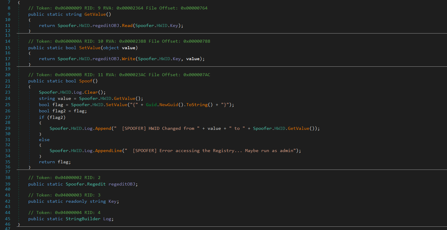Image resolution: width=447 pixels, height=230 pixels.
Task: Click the AppendLine call on line 33
Action: pyautogui.click(x=109, y=151)
